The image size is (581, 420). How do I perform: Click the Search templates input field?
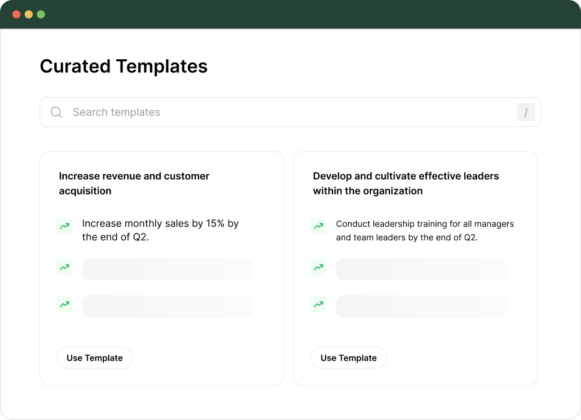point(290,112)
